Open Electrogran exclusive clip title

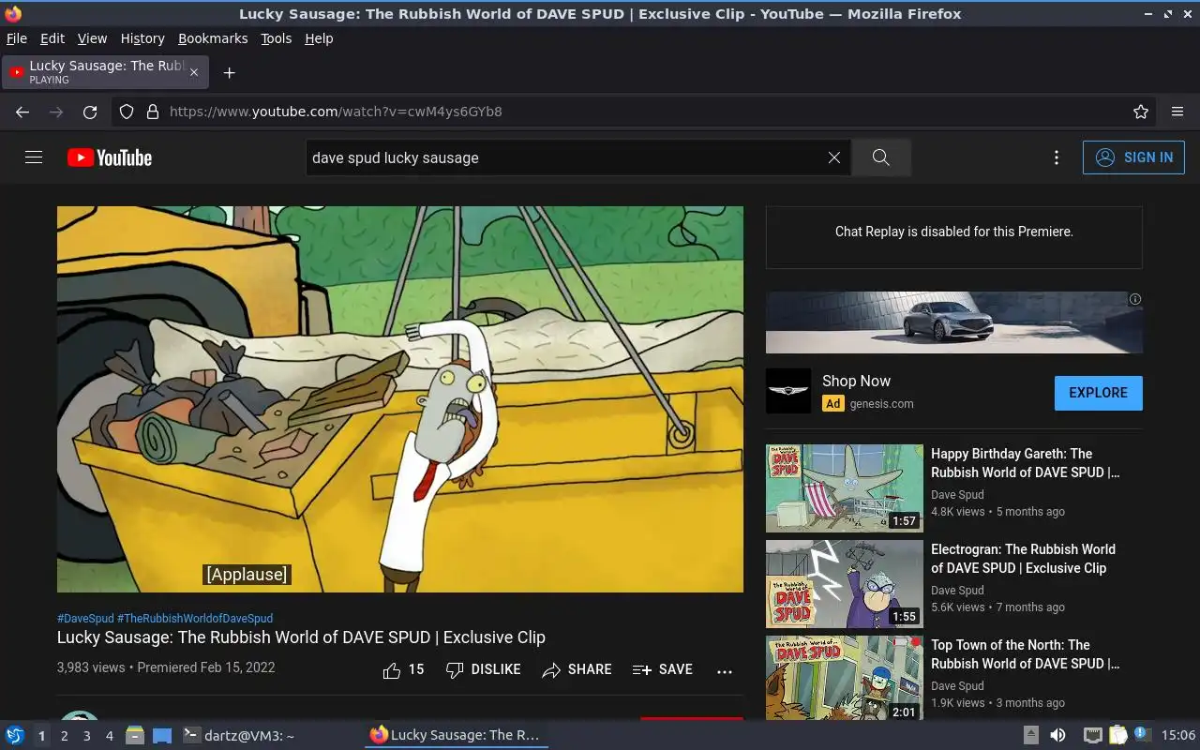1023,559
